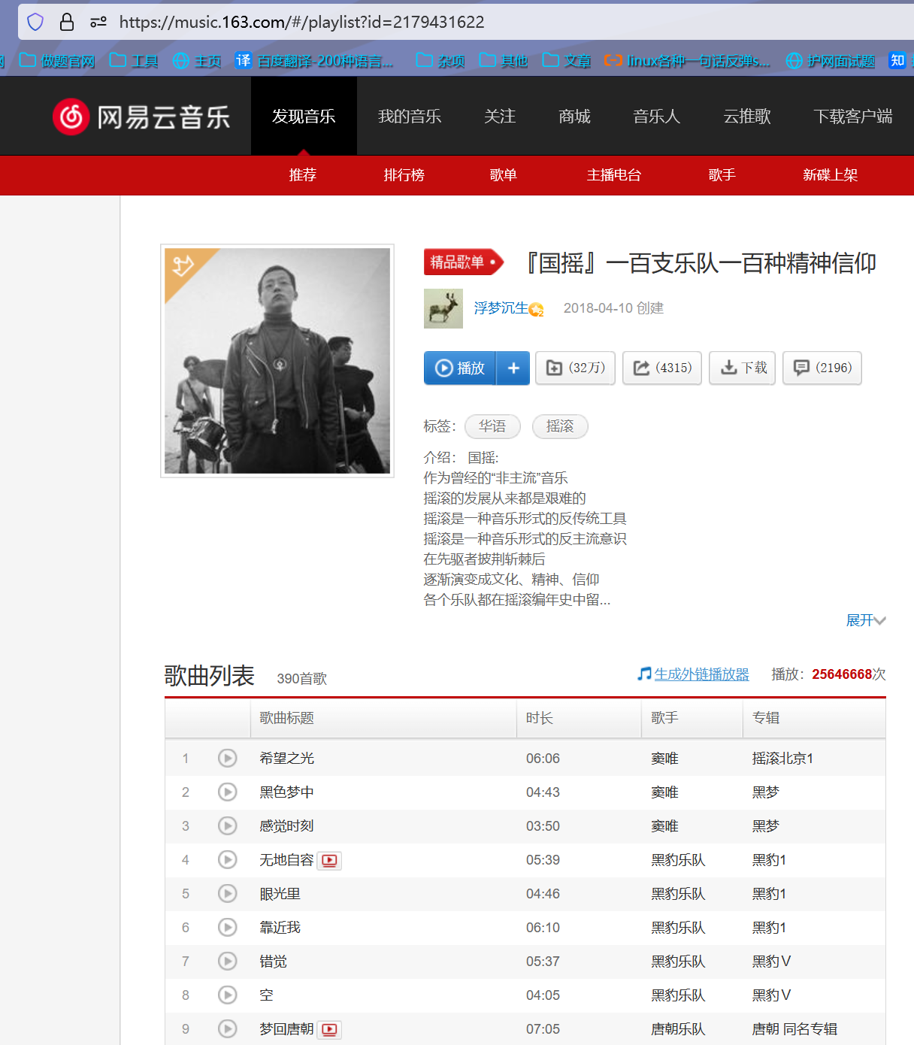Screen dimensions: 914x1045
Task: Select the 排行榜 sub-tab
Action: (x=404, y=175)
